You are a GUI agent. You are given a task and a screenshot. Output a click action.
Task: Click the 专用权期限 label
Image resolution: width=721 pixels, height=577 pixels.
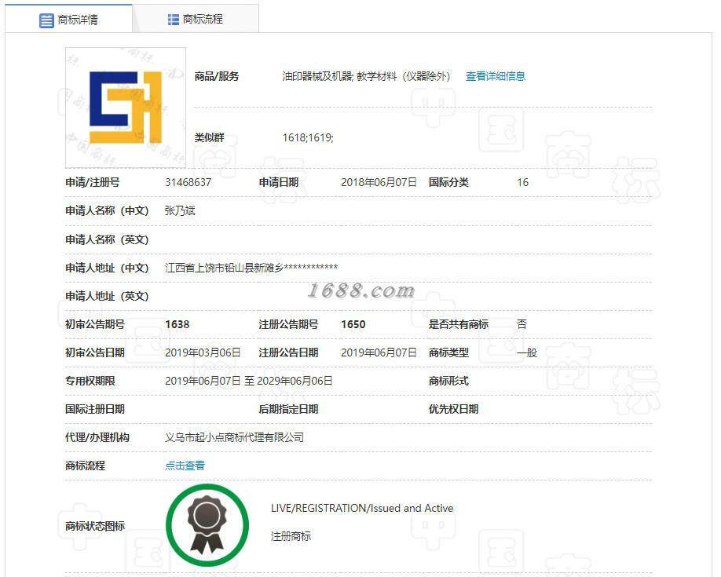click(x=90, y=381)
